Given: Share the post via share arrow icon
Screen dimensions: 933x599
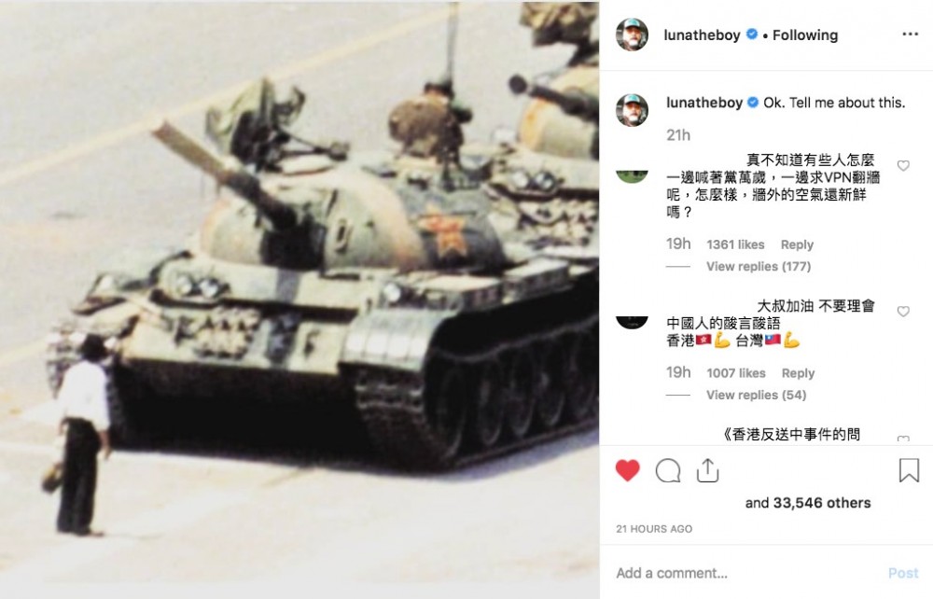Looking at the screenshot, I should 707,470.
